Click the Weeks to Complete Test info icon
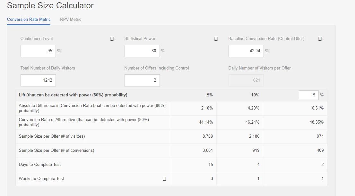The height and width of the screenshot is (196, 355). pyautogui.click(x=164, y=179)
